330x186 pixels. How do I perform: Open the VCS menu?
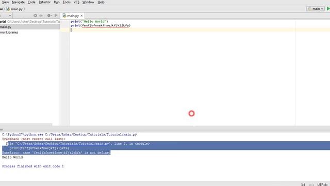(x=76, y=2)
